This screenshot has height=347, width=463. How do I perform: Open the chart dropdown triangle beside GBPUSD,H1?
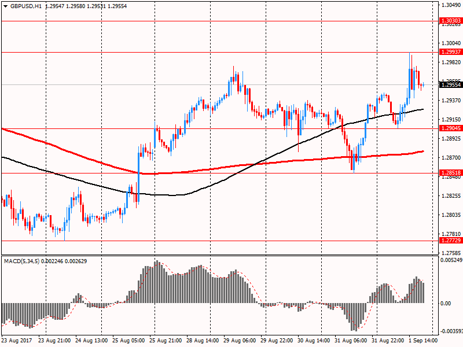tap(5, 6)
